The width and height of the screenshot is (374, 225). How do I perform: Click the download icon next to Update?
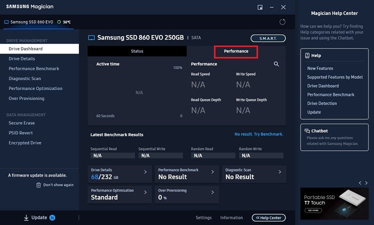(x=26, y=217)
